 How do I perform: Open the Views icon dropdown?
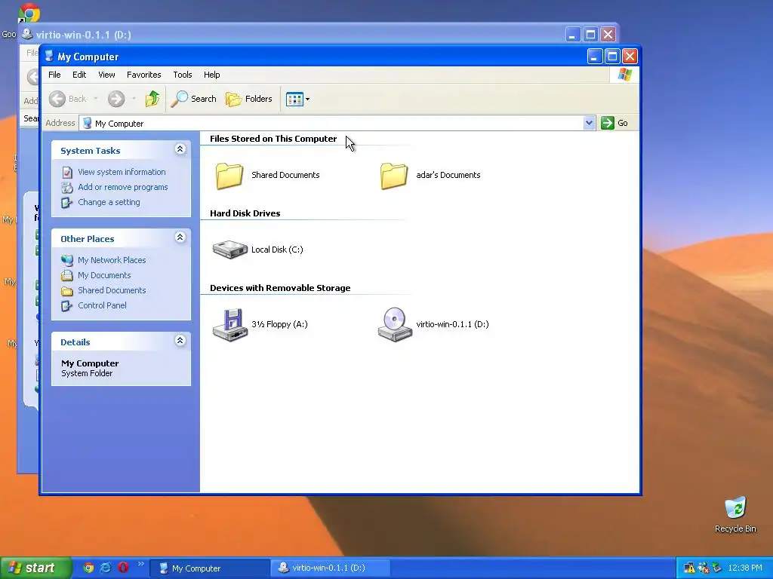297,99
